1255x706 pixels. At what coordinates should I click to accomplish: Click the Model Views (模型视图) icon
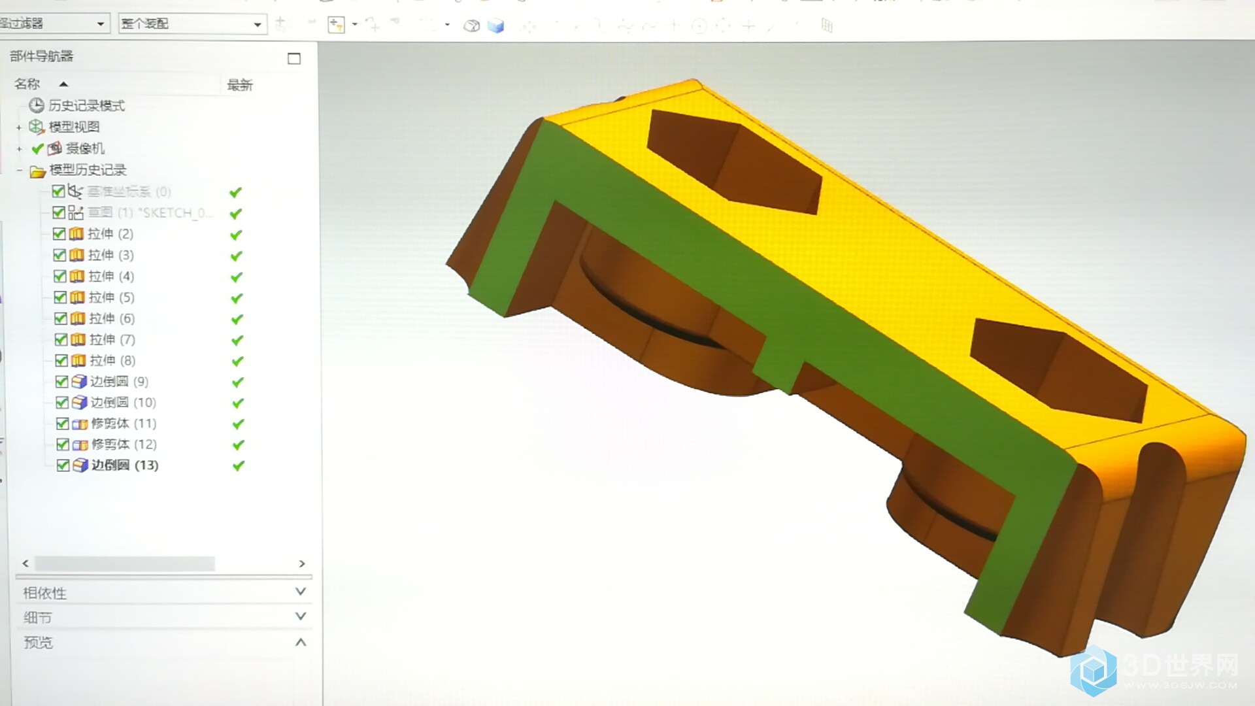pyautogui.click(x=37, y=127)
